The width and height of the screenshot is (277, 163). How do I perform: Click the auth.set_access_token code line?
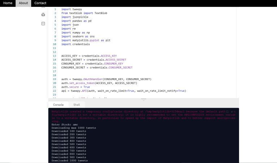(x=99, y=83)
